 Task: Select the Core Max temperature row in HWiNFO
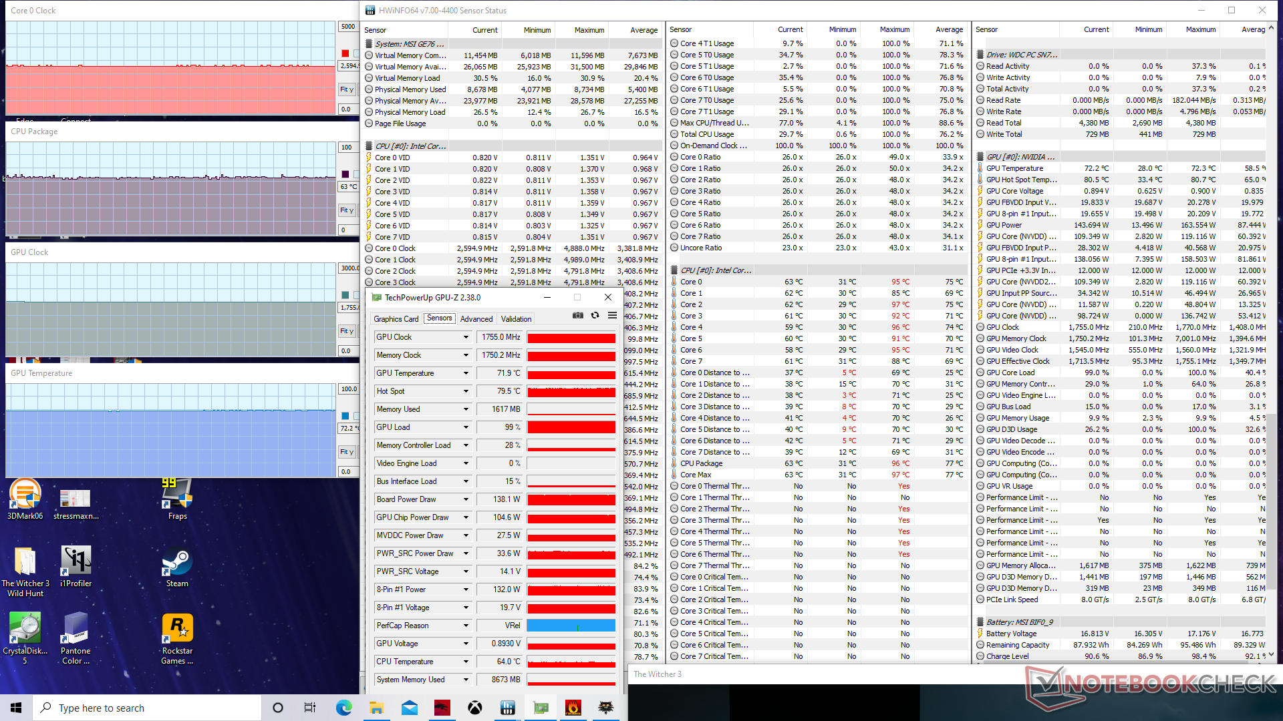pyautogui.click(x=818, y=475)
